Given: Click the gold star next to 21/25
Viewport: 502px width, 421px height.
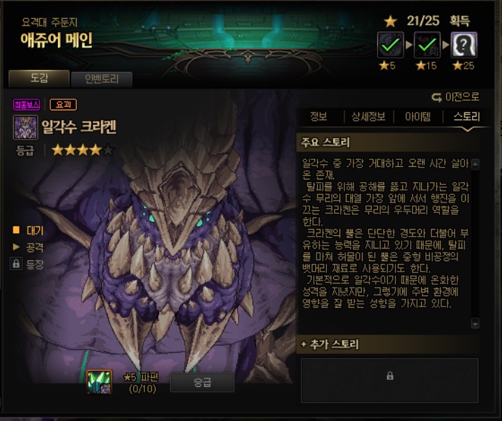Looking at the screenshot, I should [x=390, y=22].
